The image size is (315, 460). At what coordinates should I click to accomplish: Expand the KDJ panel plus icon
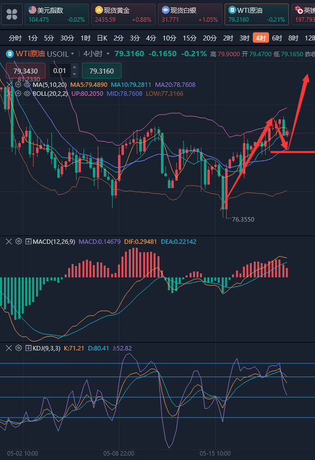click(29, 348)
